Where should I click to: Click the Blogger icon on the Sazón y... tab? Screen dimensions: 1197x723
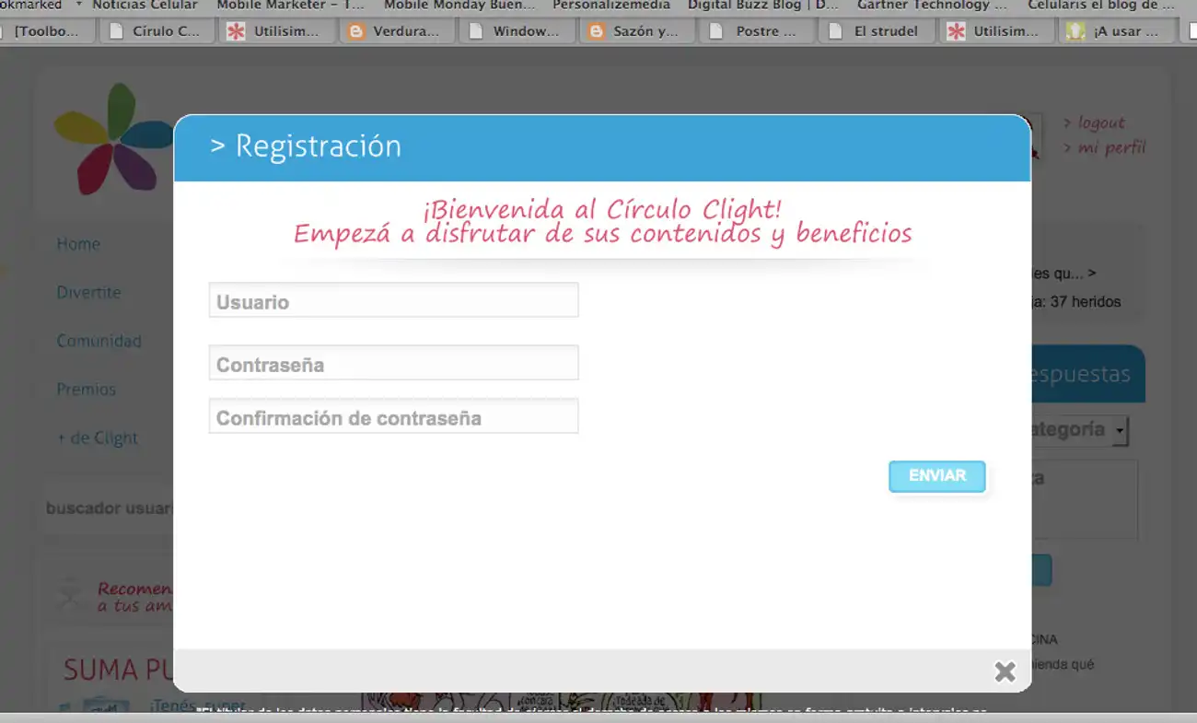point(597,31)
